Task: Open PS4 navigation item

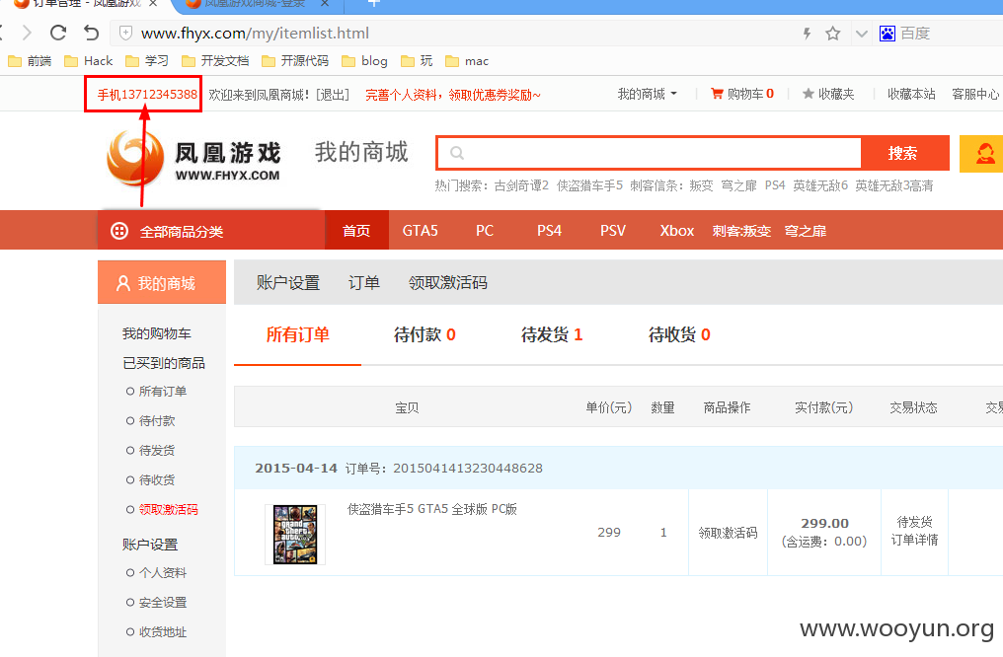Action: [x=550, y=230]
